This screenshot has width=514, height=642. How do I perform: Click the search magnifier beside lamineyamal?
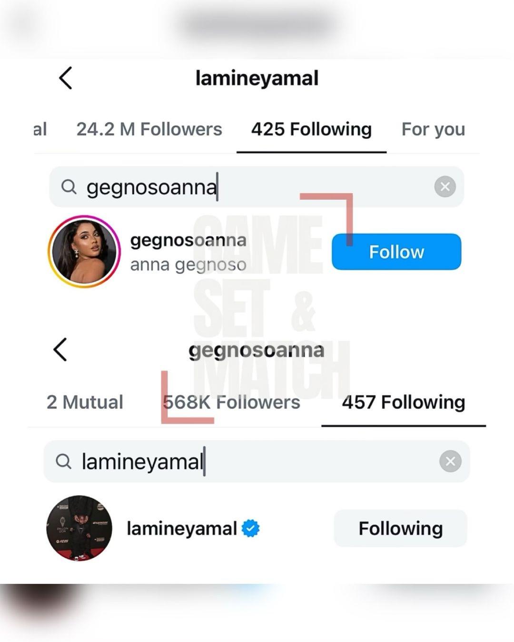tap(64, 461)
